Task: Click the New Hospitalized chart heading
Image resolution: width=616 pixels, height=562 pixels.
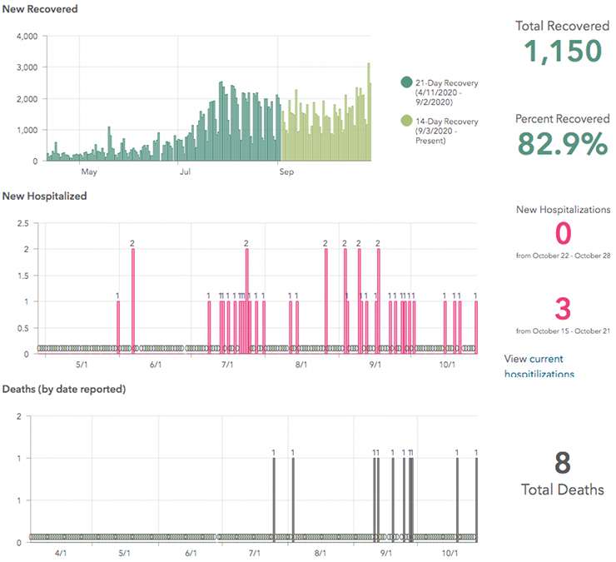Action: click(45, 196)
